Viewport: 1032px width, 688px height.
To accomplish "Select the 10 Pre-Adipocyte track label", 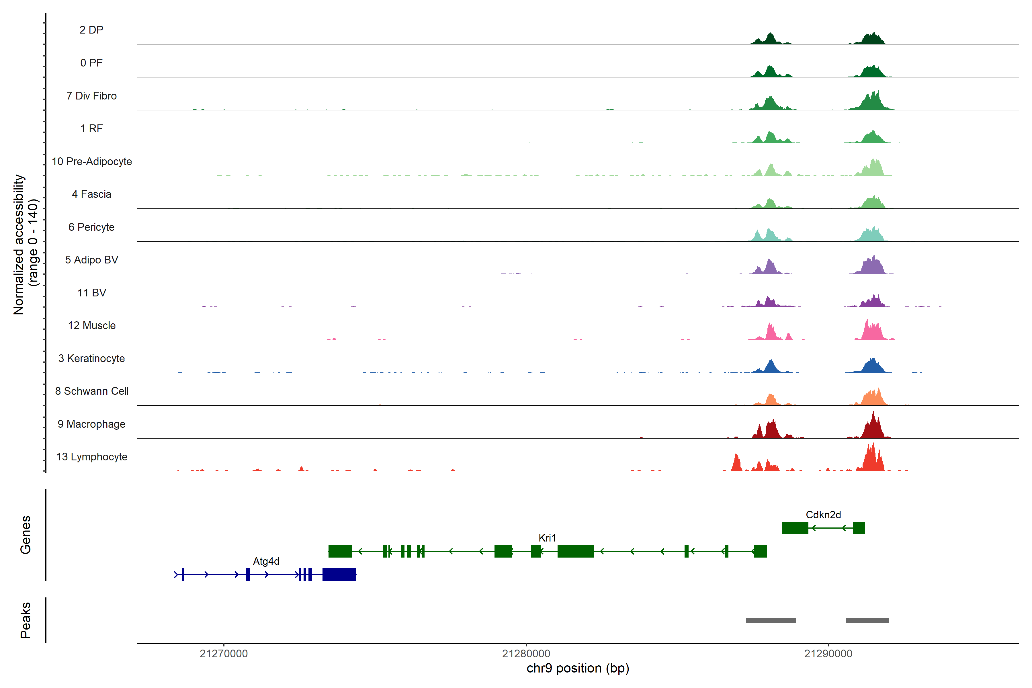I will point(92,161).
